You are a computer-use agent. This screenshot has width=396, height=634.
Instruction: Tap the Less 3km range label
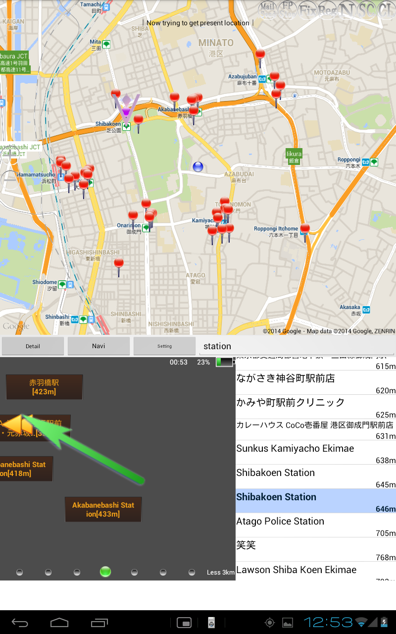pos(221,573)
